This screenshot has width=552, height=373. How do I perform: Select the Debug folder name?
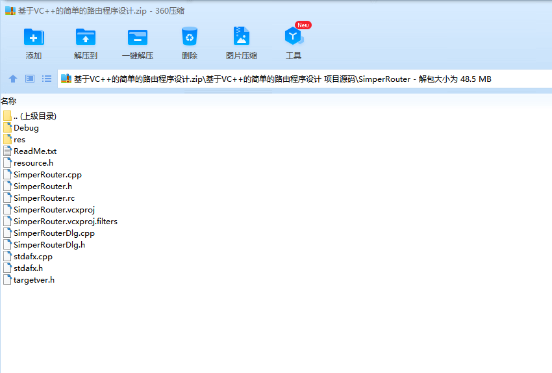pos(26,128)
